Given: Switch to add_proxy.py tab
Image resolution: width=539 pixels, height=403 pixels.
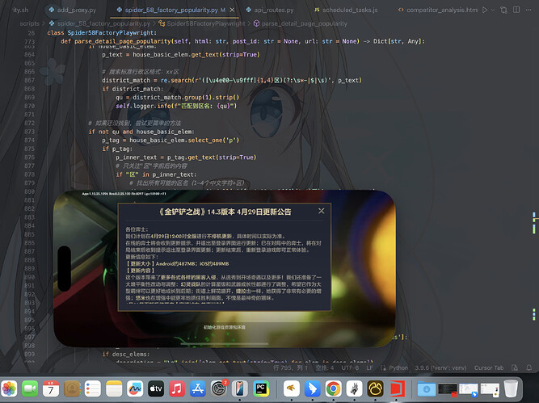Looking at the screenshot, I should pos(73,10).
